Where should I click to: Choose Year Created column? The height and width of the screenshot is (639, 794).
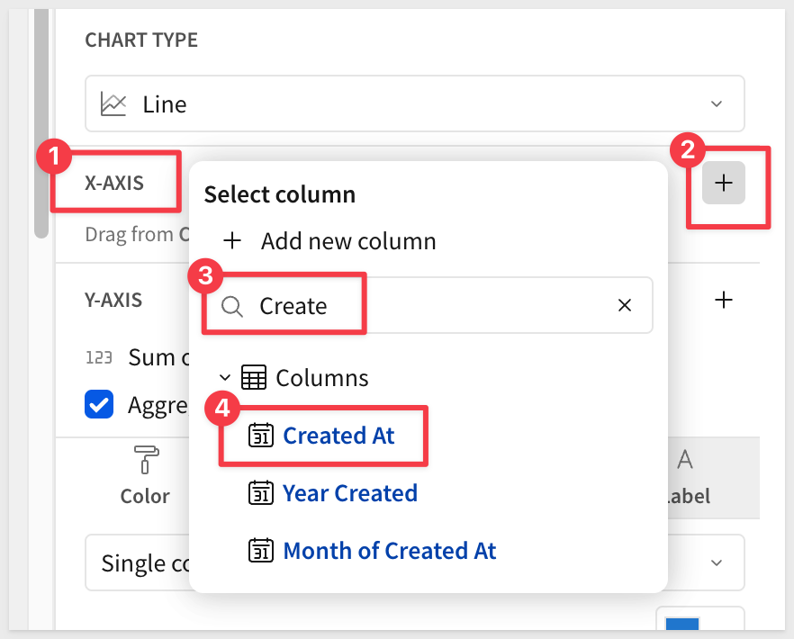pos(350,493)
